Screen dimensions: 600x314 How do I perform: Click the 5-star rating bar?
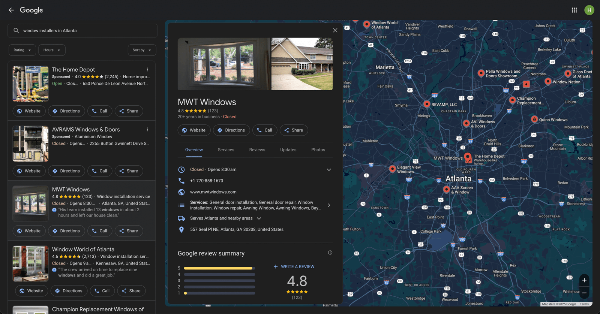219,268
